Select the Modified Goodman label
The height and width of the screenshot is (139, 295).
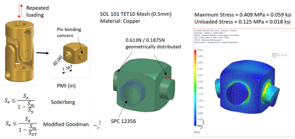tap(66, 124)
